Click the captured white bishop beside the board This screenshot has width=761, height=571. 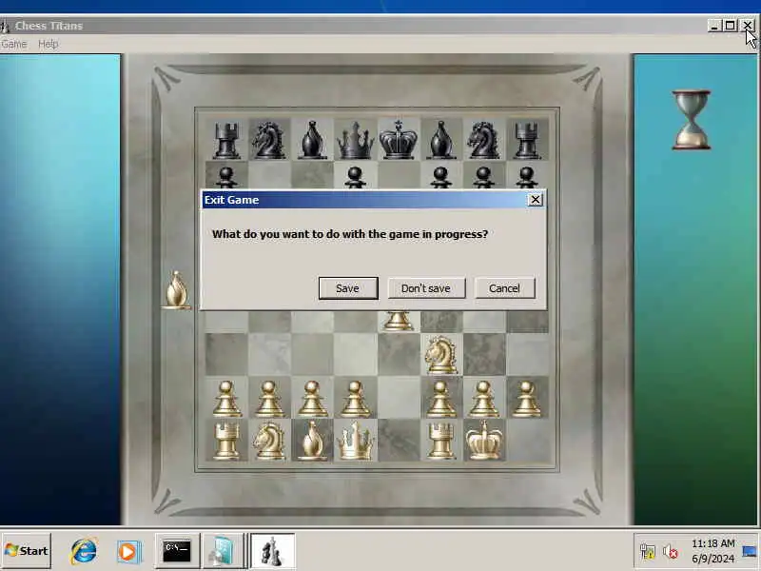(x=176, y=290)
